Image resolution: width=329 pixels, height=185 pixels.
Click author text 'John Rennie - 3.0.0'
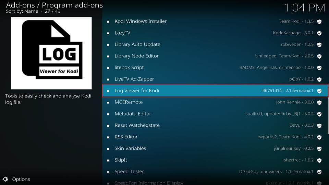click(x=295, y=102)
